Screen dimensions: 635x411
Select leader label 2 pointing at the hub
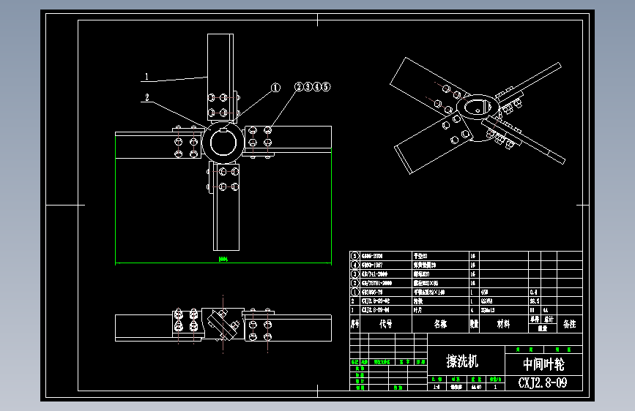pyautogui.click(x=147, y=97)
